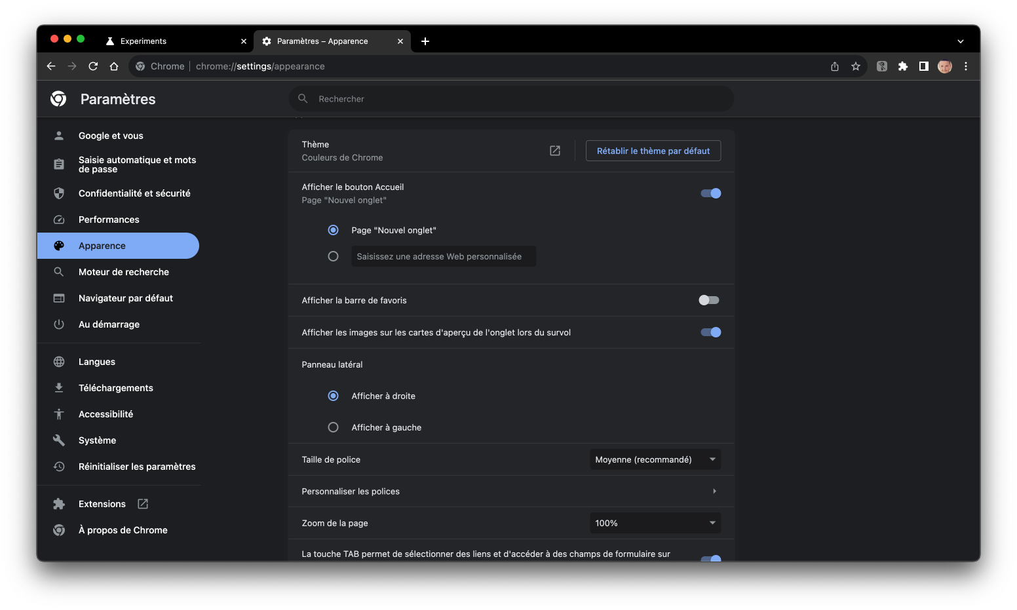Disable the Afficher le bouton Accueil toggle
The image size is (1017, 610).
[710, 193]
